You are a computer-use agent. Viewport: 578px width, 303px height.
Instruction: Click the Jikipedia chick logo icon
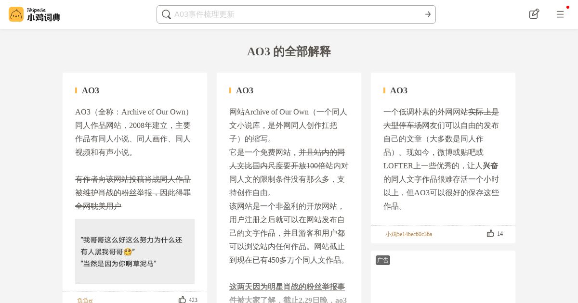[x=16, y=14]
